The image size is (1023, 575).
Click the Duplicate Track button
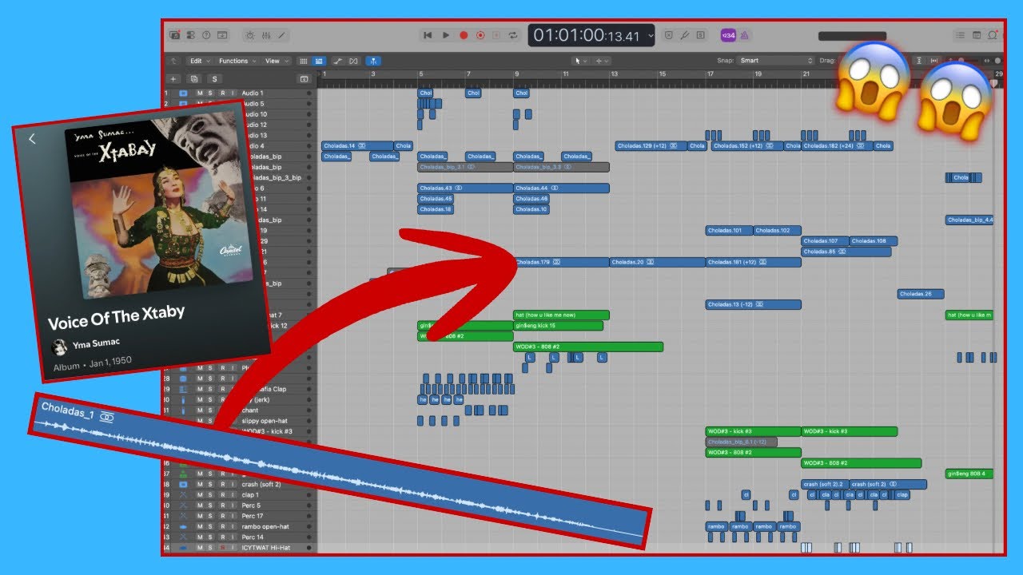click(193, 79)
